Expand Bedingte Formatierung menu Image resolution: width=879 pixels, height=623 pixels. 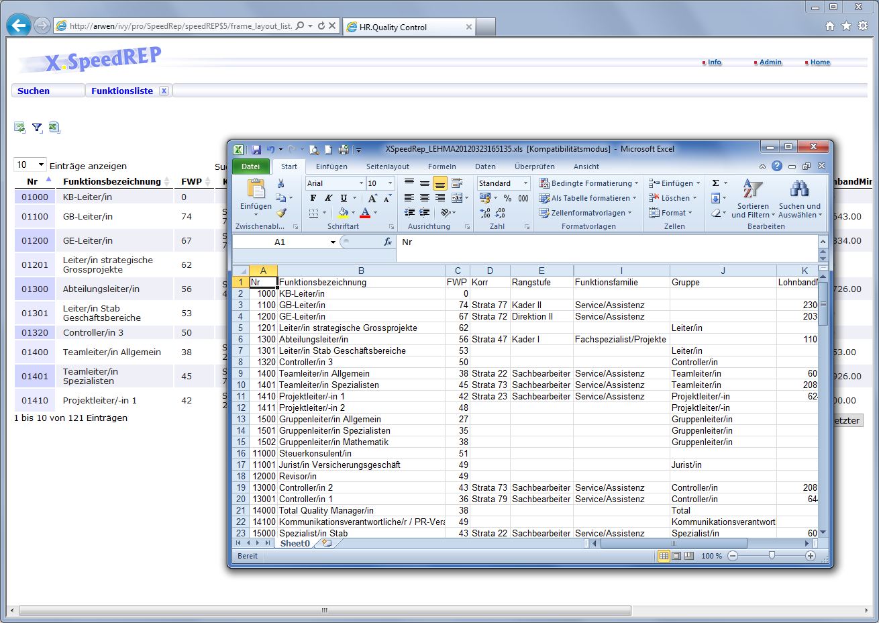(588, 183)
